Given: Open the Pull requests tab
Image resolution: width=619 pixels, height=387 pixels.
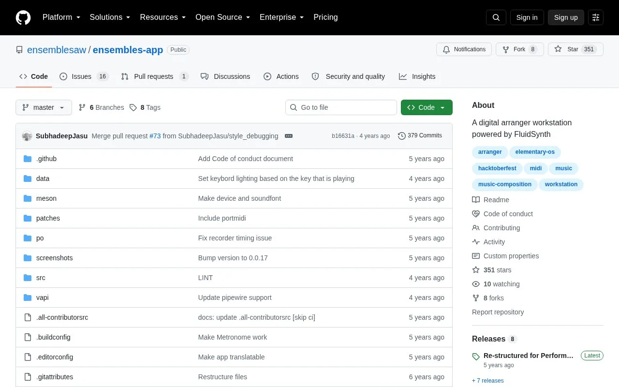Looking at the screenshot, I should click(154, 76).
